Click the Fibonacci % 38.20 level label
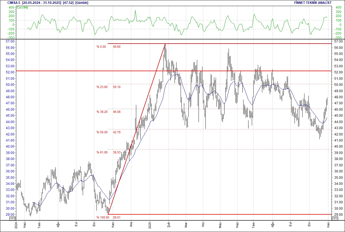This screenshot has height=232, width=345. coord(101,112)
